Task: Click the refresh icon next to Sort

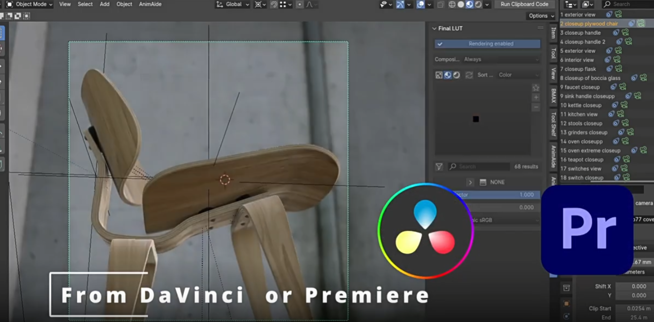Action: pyautogui.click(x=469, y=75)
